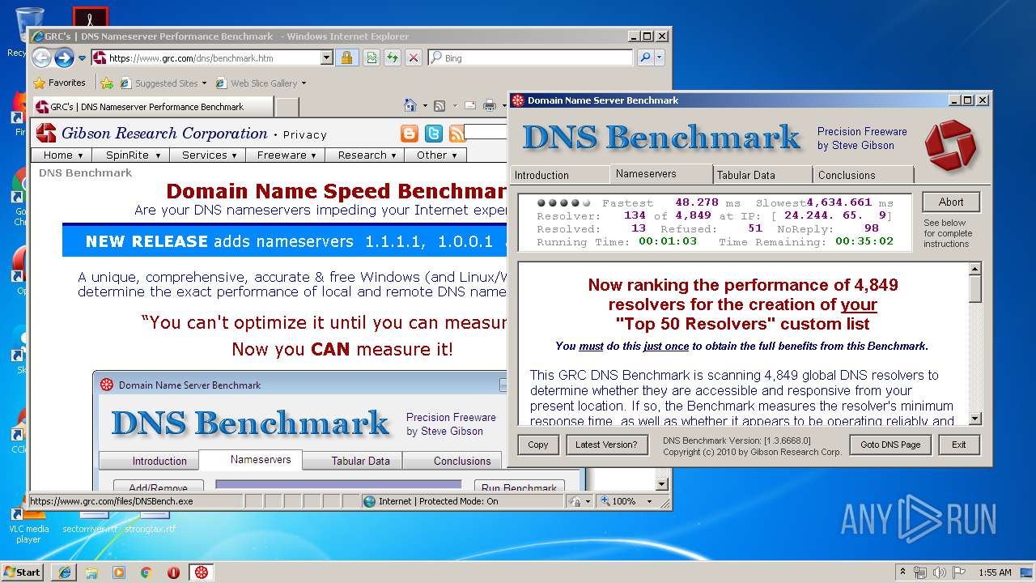Show hidden system tray icons
The height and width of the screenshot is (583, 1036).
(902, 572)
